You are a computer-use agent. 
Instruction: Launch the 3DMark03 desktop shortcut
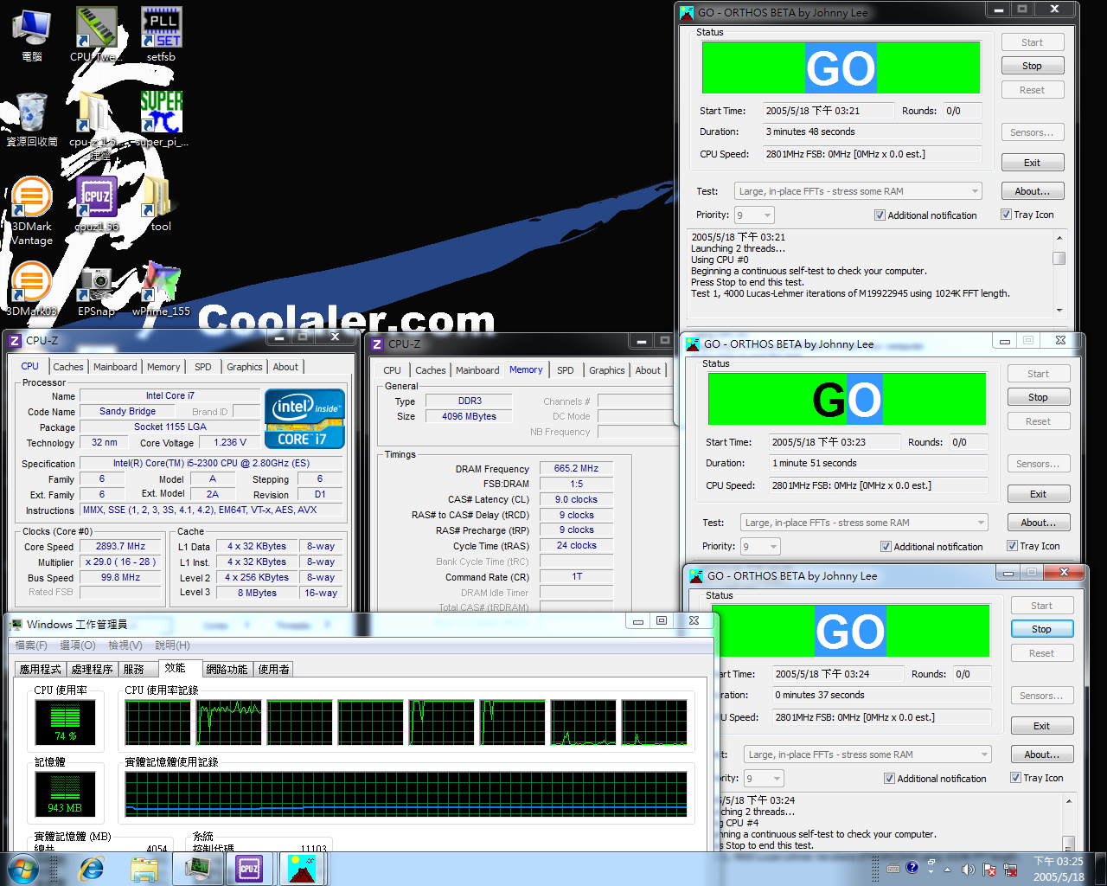coord(31,289)
